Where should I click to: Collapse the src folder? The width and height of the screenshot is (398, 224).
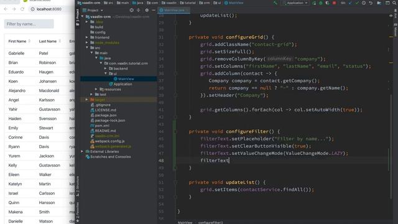coord(87,47)
